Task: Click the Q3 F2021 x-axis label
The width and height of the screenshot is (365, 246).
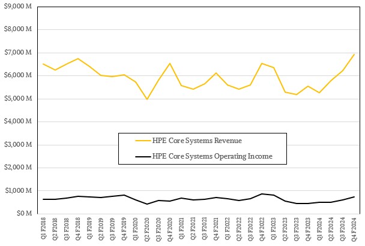Action: (x=205, y=229)
